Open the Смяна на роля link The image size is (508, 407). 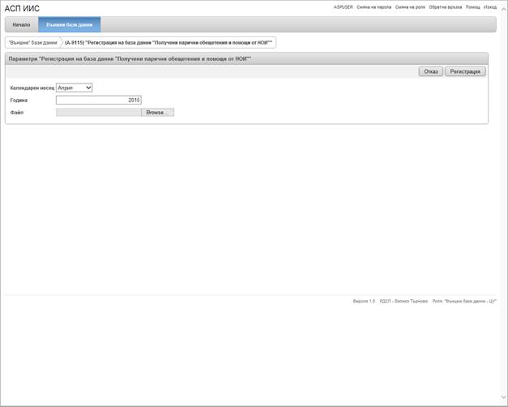coord(410,7)
